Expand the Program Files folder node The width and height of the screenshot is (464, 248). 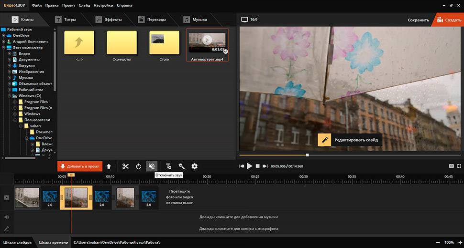point(15,102)
